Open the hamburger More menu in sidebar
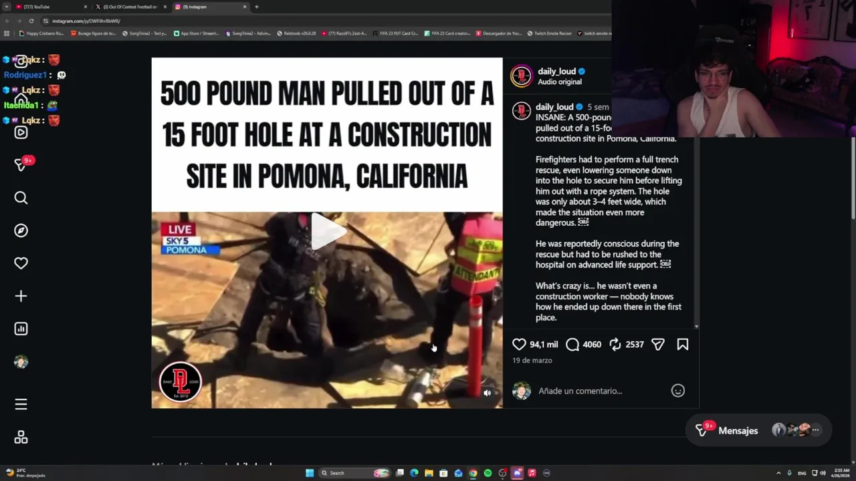This screenshot has height=481, width=856. [21, 404]
